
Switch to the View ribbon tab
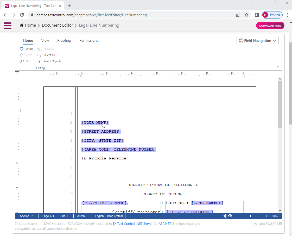pyautogui.click(x=45, y=40)
